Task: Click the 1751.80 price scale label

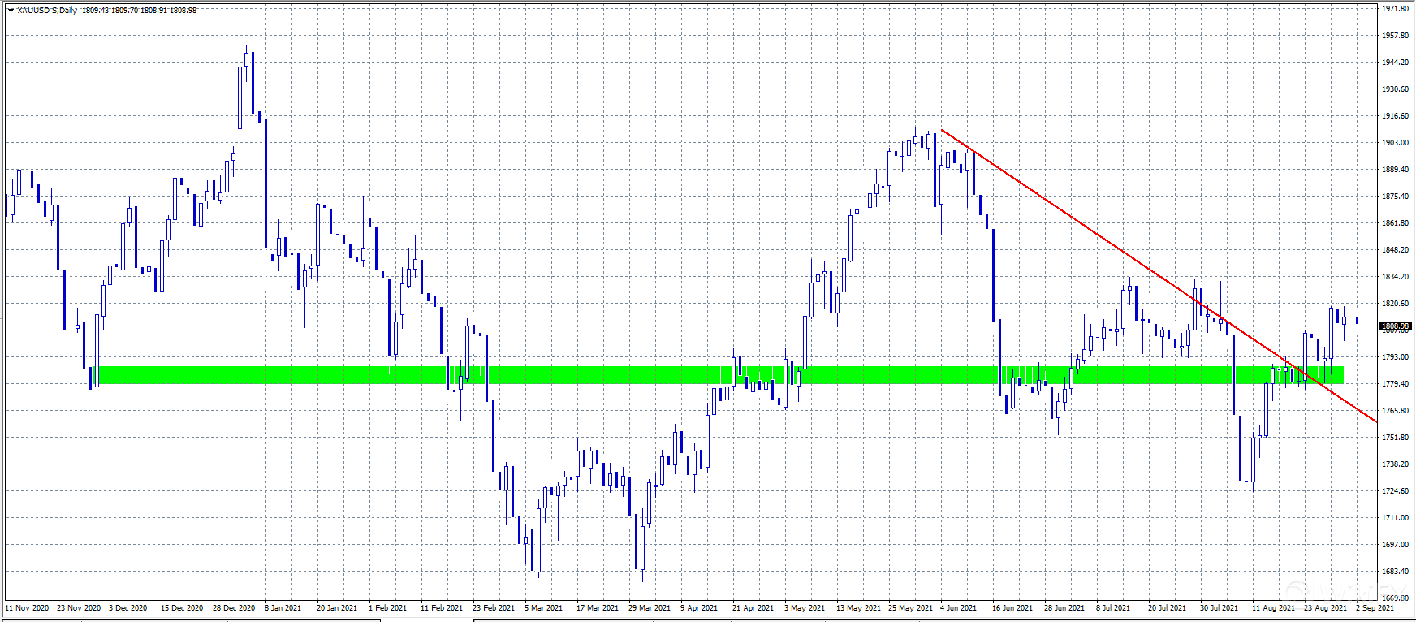Action: point(1395,438)
